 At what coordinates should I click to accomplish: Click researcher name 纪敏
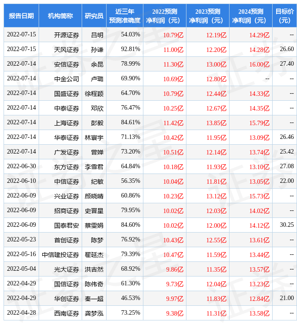[x=97, y=182]
